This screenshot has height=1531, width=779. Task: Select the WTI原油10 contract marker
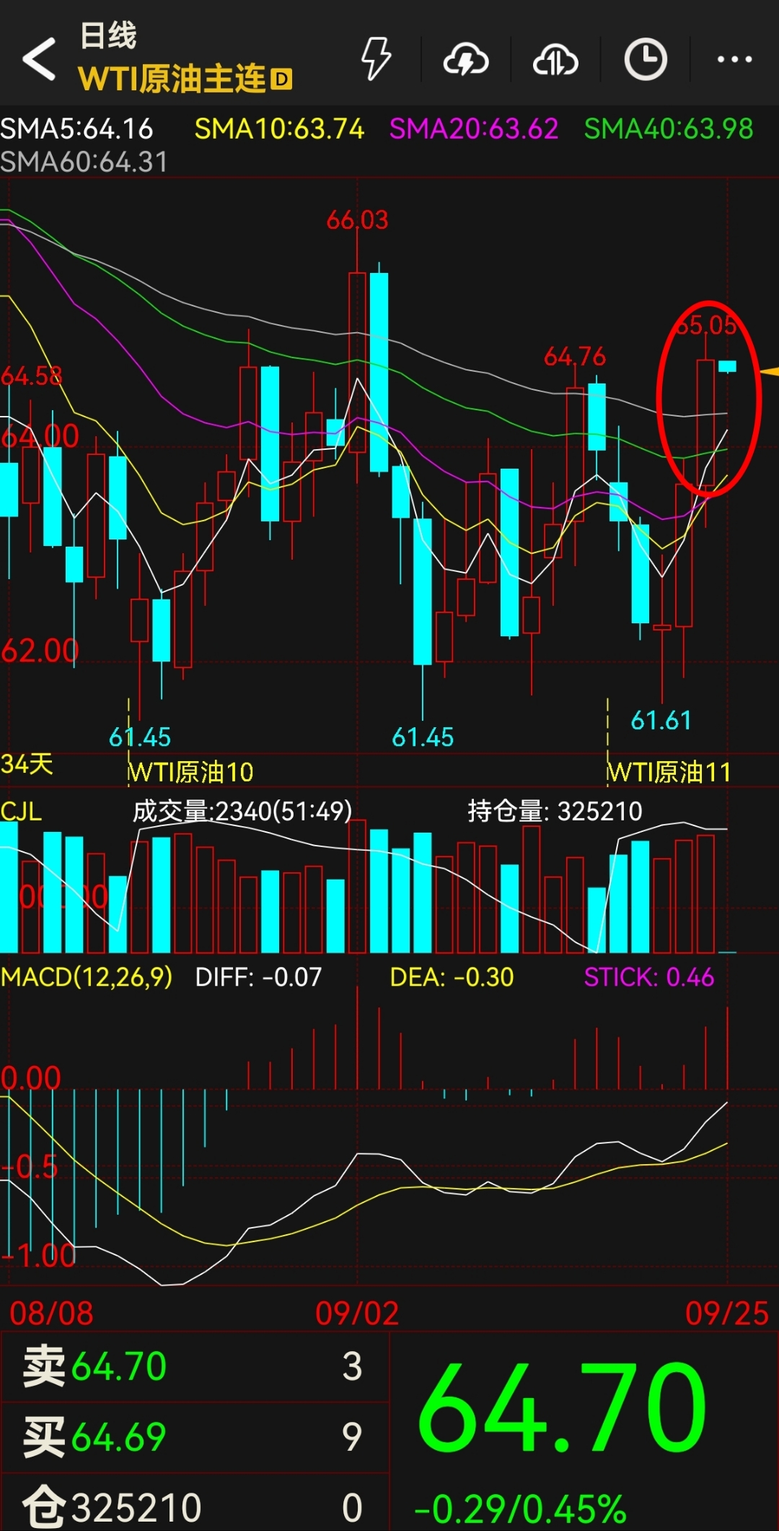coord(191,772)
